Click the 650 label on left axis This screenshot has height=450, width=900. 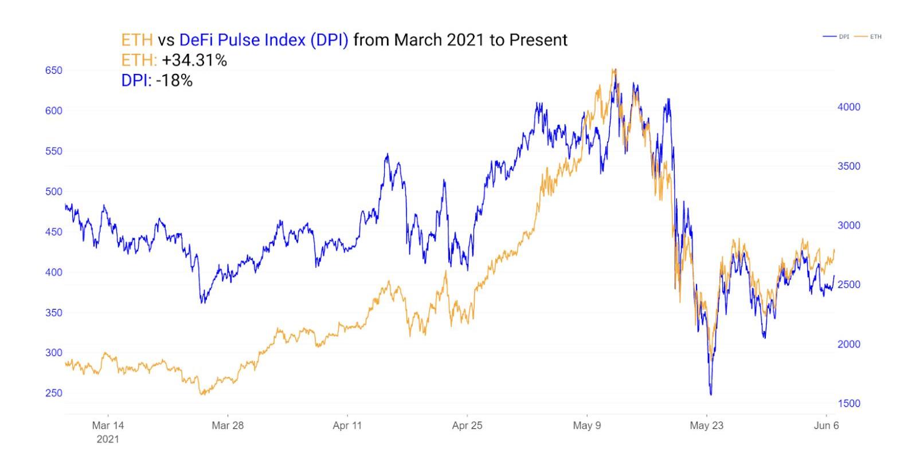[54, 70]
